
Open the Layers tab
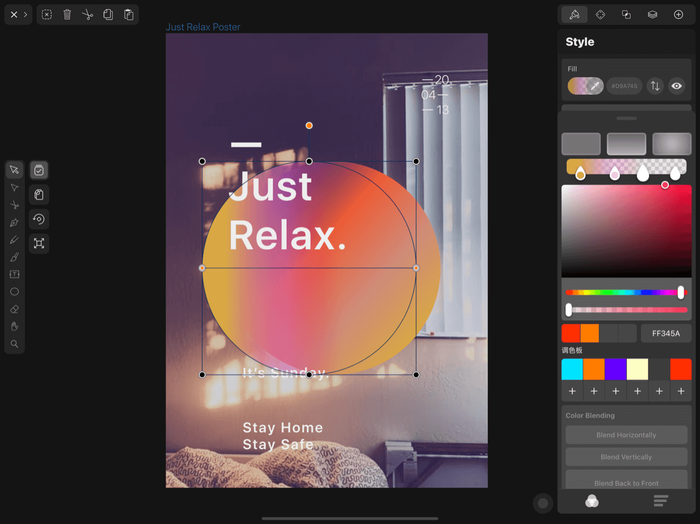pyautogui.click(x=653, y=15)
